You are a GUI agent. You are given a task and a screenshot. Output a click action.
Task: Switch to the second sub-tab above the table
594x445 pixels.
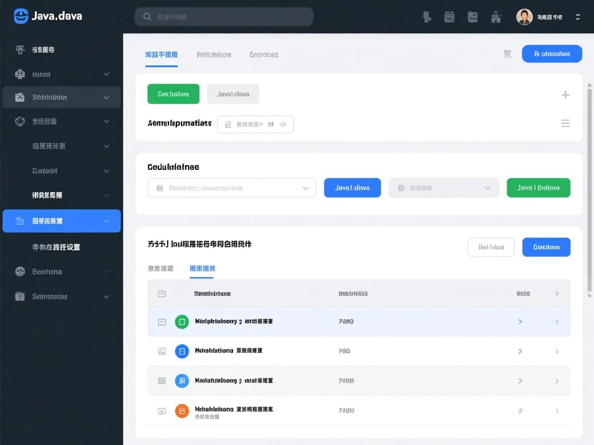202,268
